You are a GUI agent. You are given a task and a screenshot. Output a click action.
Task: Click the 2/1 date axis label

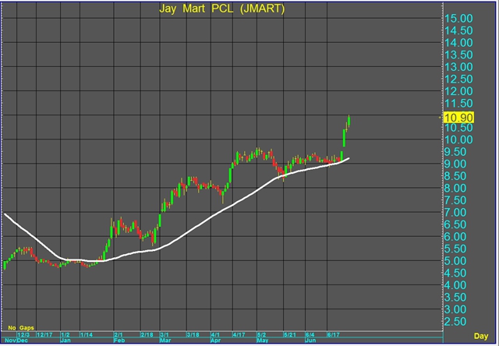click(119, 335)
